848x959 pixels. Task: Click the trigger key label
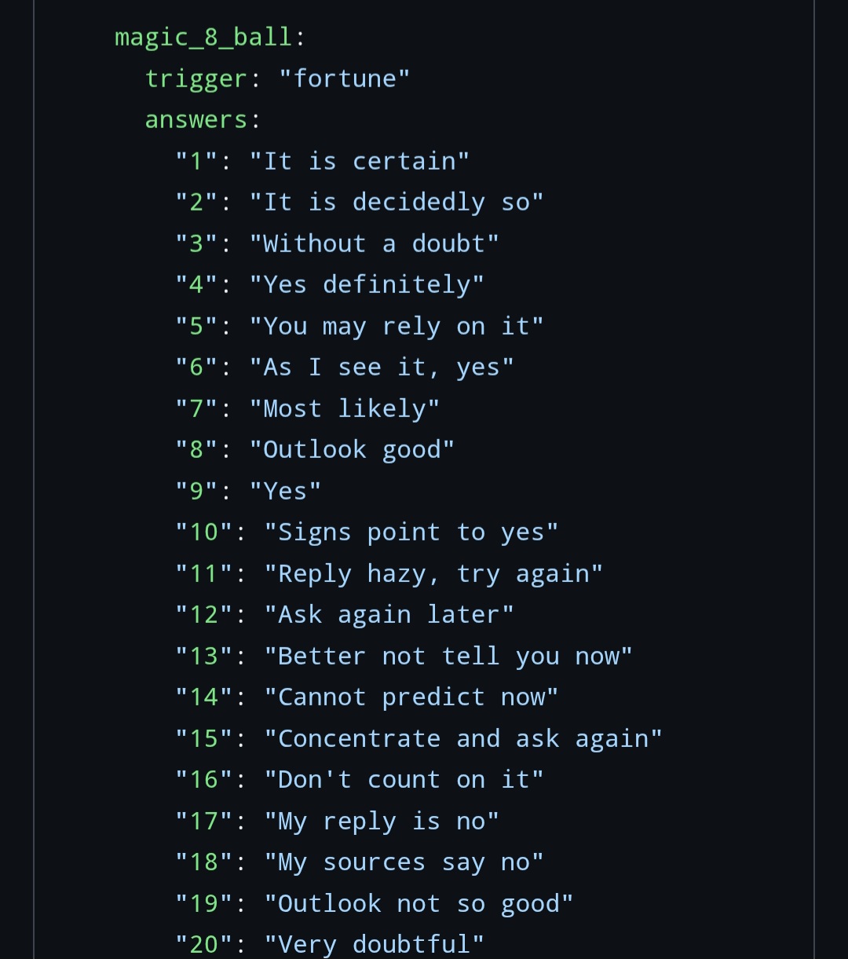[196, 79]
